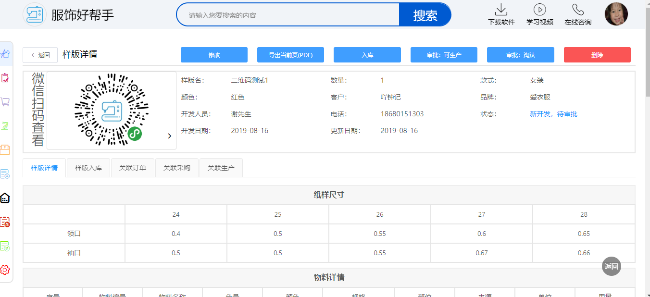The width and height of the screenshot is (650, 297).
Task: Open the 关联订单 tab
Action: pyautogui.click(x=133, y=168)
